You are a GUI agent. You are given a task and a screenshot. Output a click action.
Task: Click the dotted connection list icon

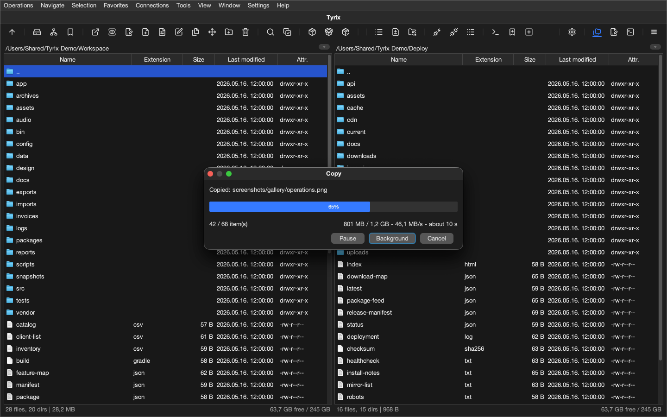[x=471, y=32]
